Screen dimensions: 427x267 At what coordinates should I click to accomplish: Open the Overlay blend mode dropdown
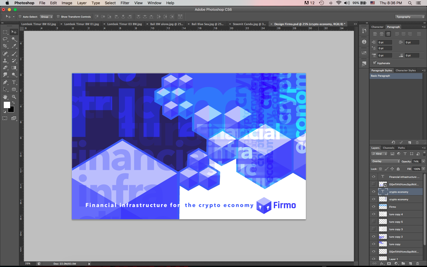point(385,161)
